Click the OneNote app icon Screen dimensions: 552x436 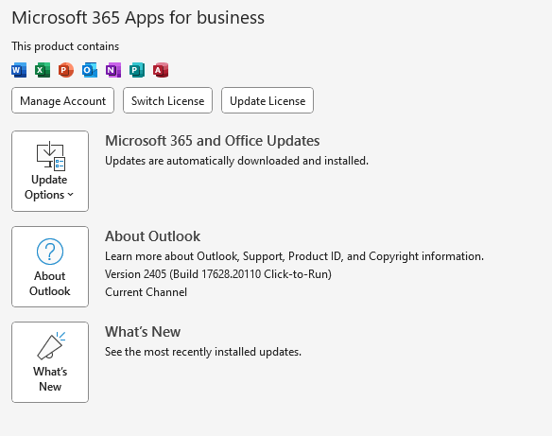[x=113, y=70]
